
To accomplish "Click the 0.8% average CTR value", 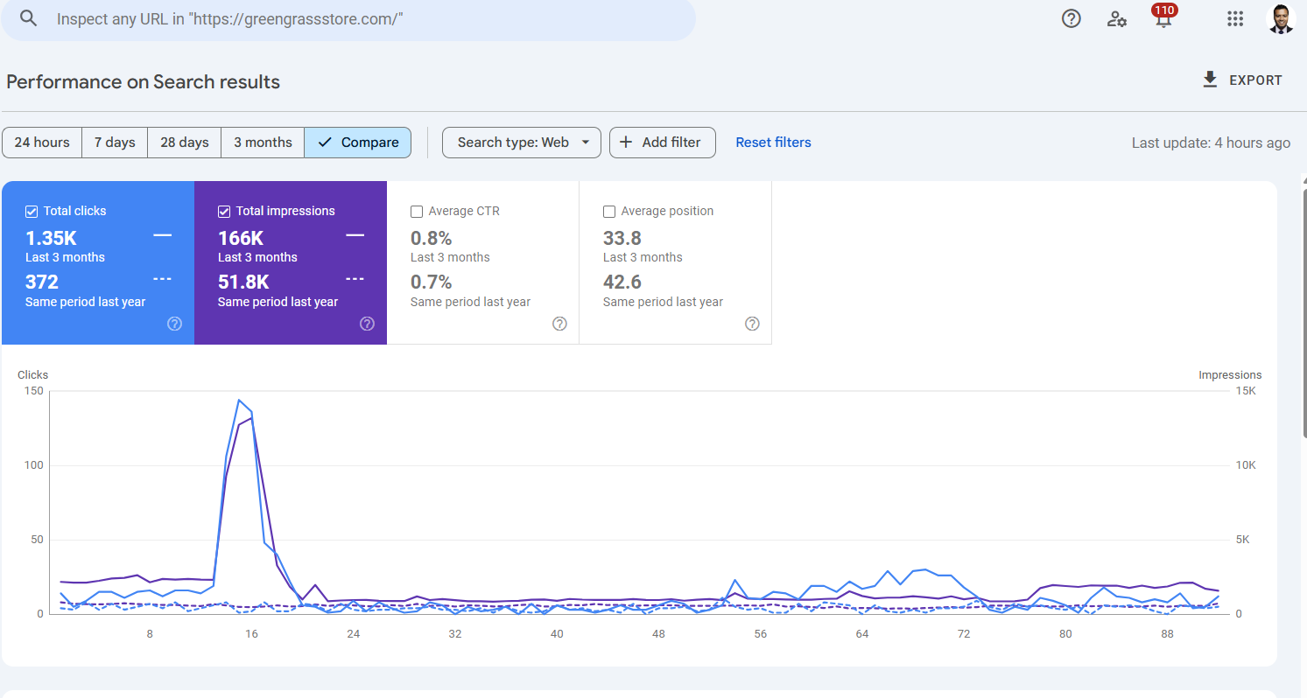I will (431, 238).
